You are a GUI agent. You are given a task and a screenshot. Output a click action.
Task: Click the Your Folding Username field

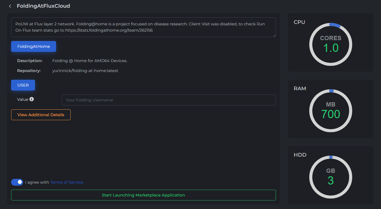pyautogui.click(x=169, y=100)
